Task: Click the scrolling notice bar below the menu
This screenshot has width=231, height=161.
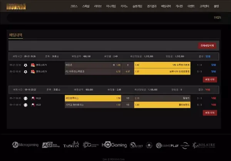Action: [x=114, y=18]
